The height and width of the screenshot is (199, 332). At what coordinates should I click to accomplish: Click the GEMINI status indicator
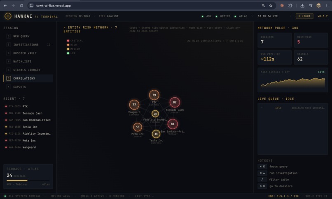click(223, 16)
